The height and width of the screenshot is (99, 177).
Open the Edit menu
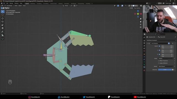pos(7,3)
